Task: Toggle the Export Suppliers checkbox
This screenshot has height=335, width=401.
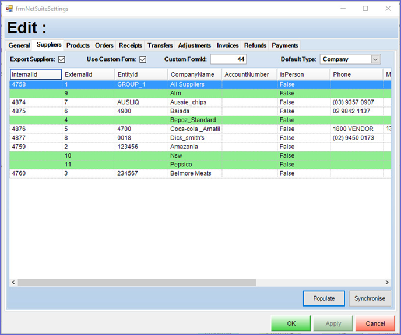Action: tap(61, 59)
